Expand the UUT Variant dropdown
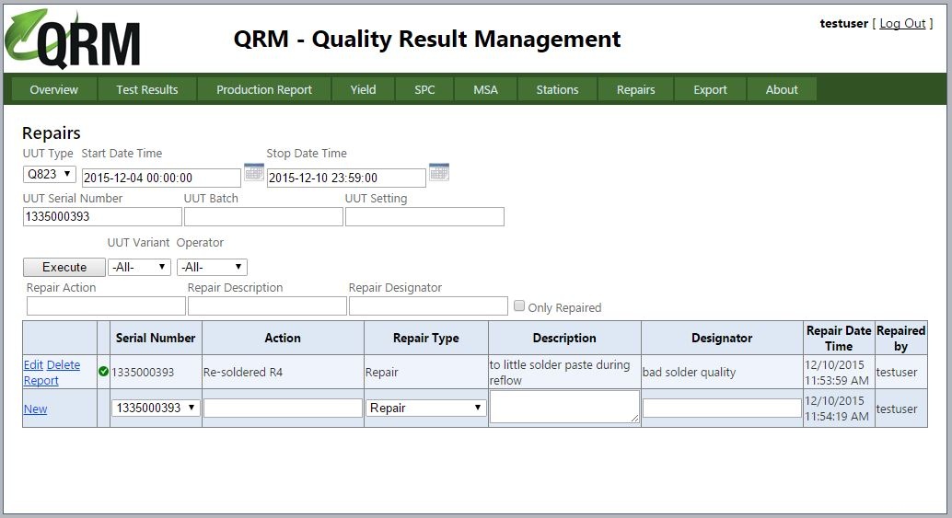The height and width of the screenshot is (518, 952). coord(139,267)
